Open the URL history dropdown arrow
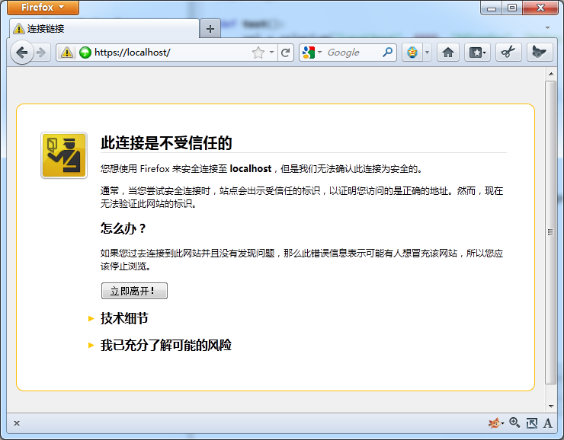The width and height of the screenshot is (564, 440). click(271, 53)
